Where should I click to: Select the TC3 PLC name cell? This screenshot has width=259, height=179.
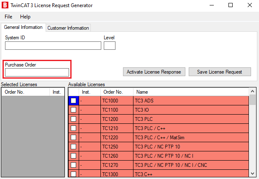191,119
